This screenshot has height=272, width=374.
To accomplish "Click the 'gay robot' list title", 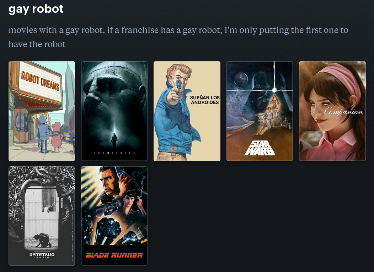I will point(36,9).
